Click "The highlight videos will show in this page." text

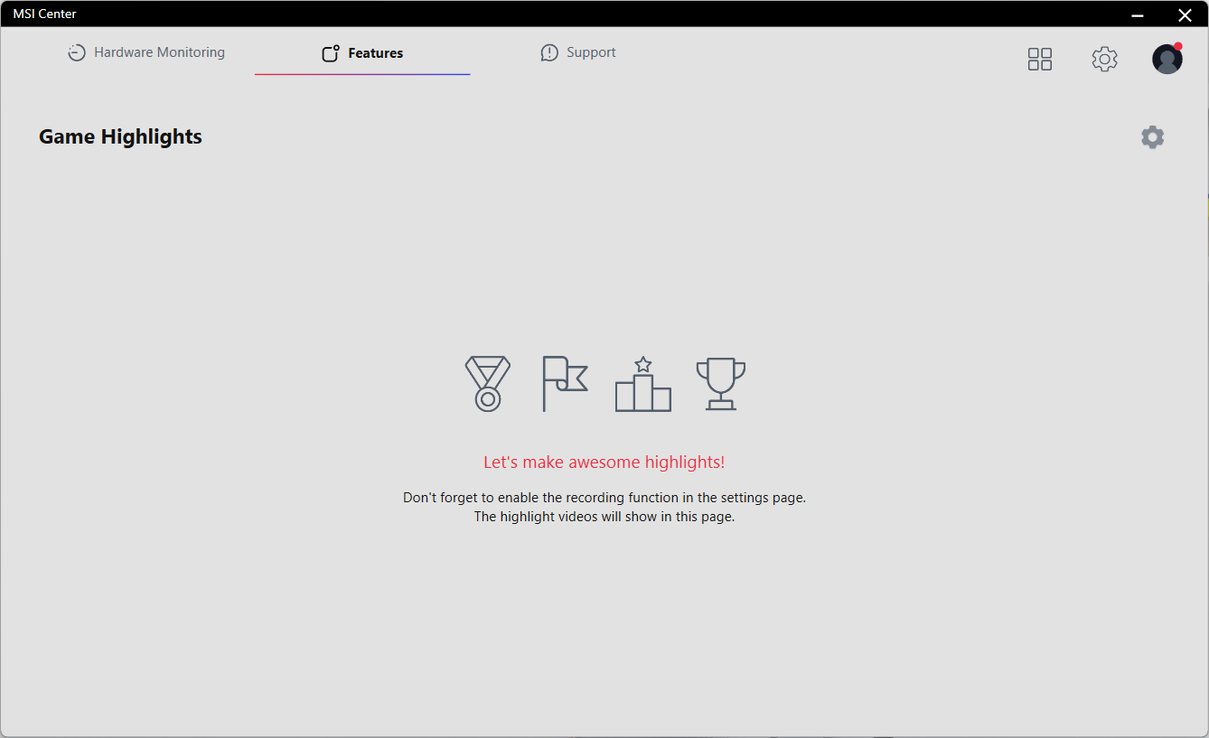pos(604,518)
